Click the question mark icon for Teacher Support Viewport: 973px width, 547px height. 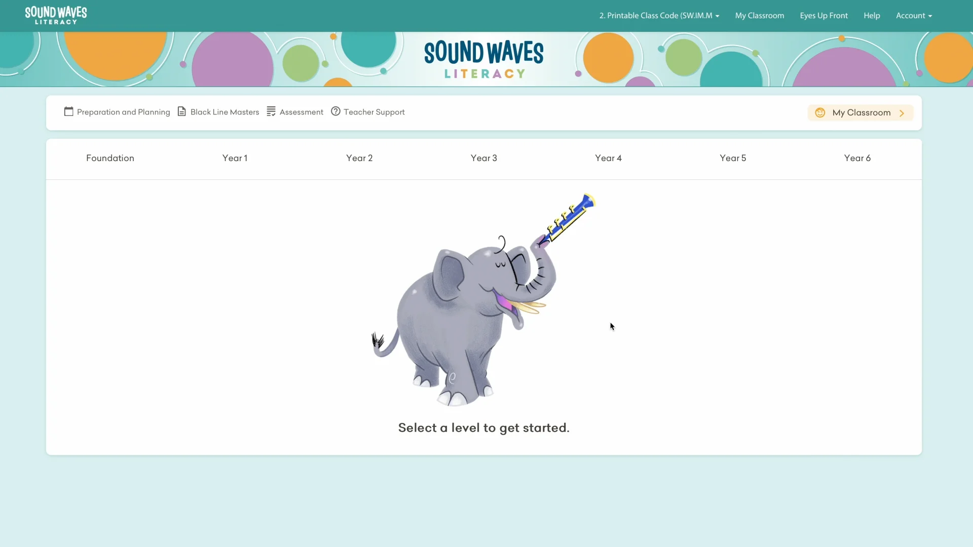[x=335, y=111]
